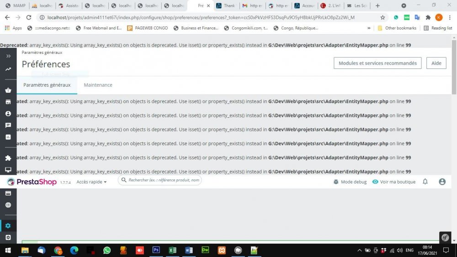Viewport: 457px width, 257px height.
Task: Reload the page with the refresh icon
Action: [x=28, y=17]
